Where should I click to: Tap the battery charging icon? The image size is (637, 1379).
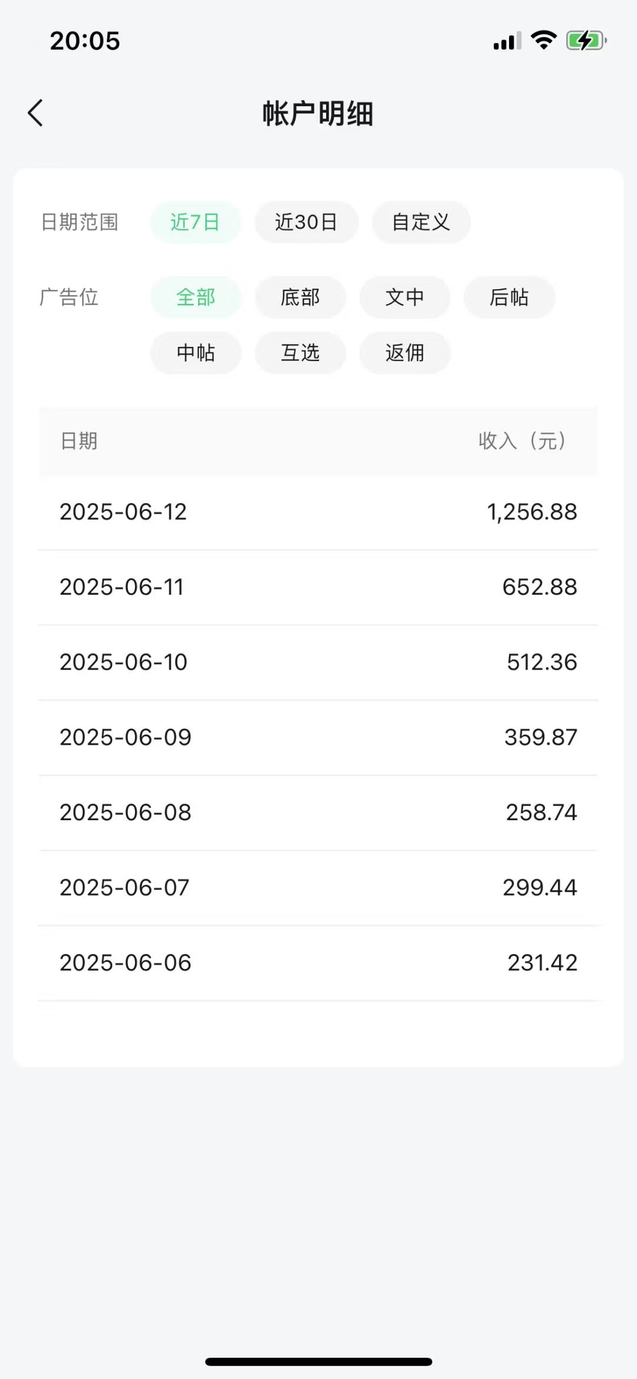(586, 41)
